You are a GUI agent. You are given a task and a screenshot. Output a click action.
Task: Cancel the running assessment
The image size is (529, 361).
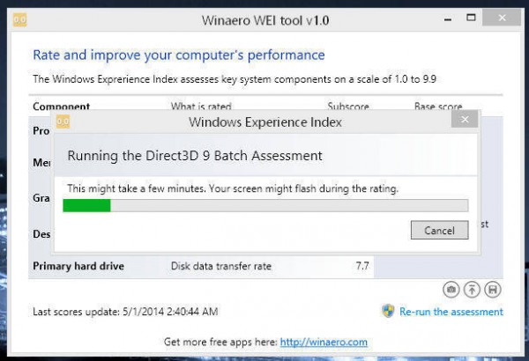tap(439, 230)
